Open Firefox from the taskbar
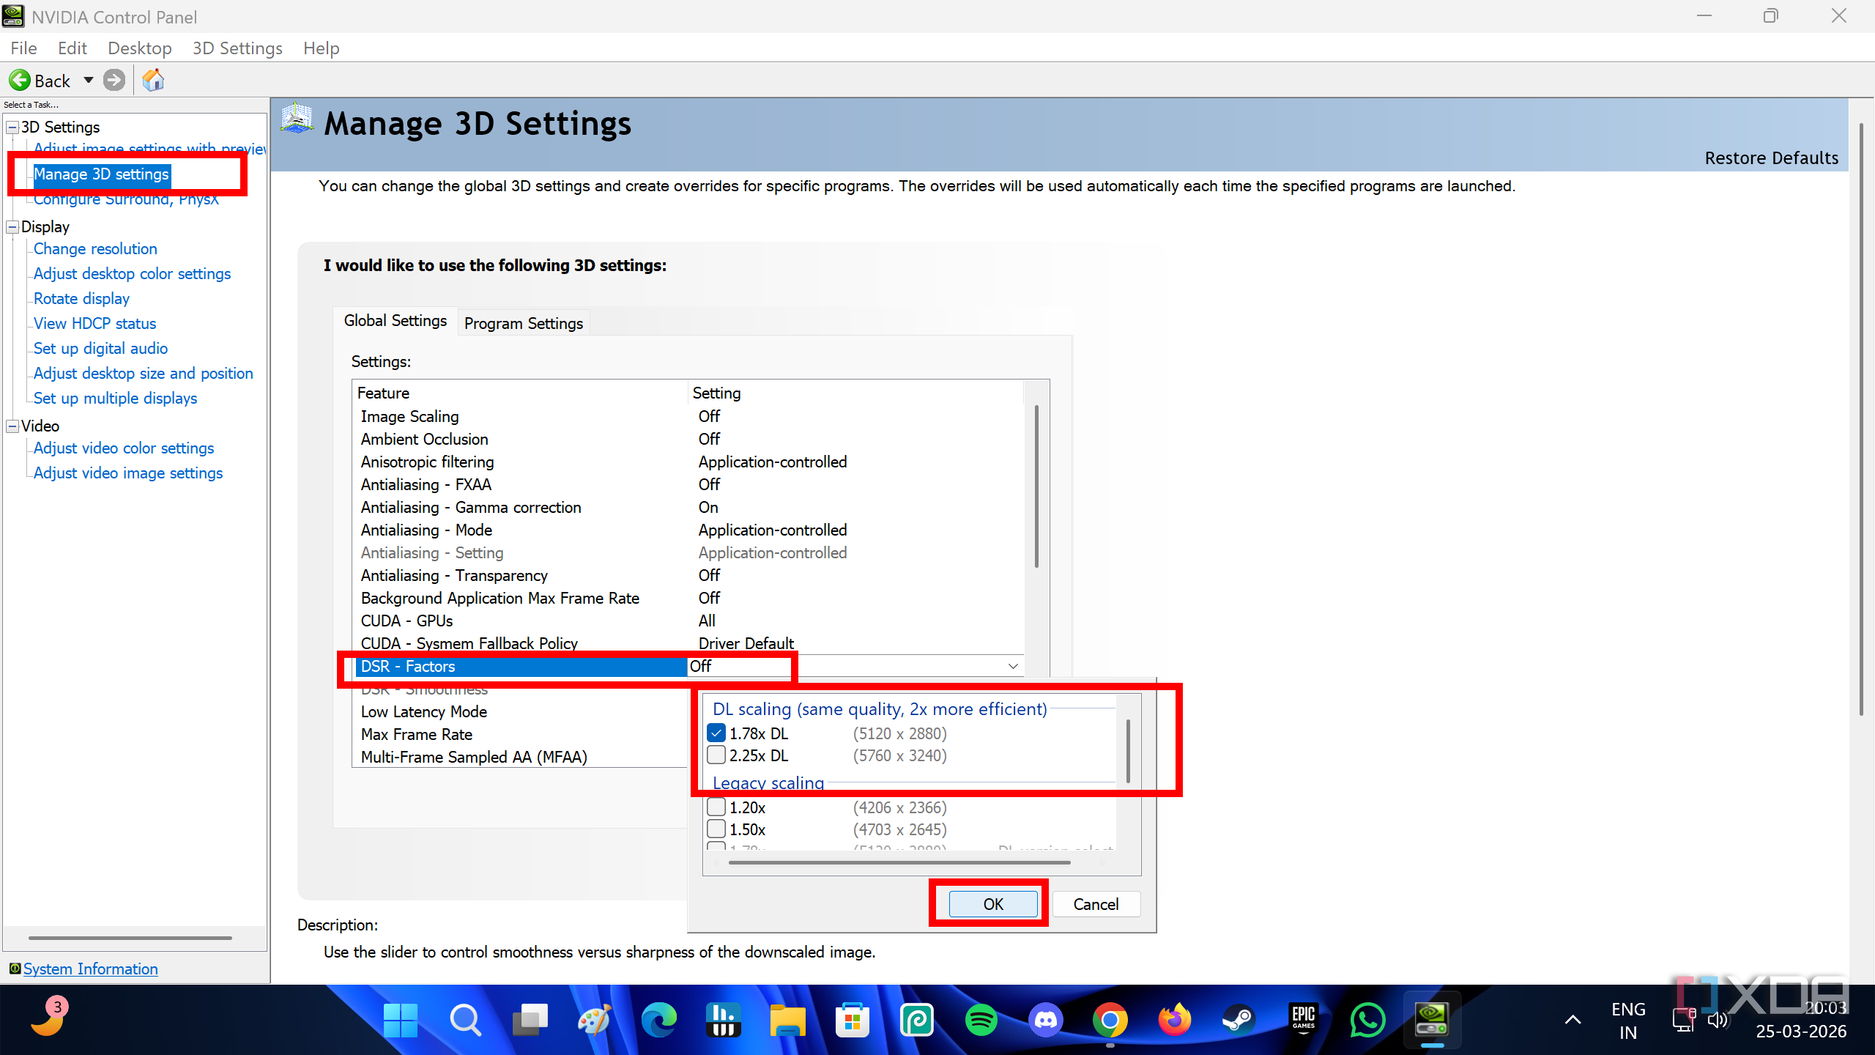Viewport: 1875px width, 1055px height. click(x=1174, y=1020)
